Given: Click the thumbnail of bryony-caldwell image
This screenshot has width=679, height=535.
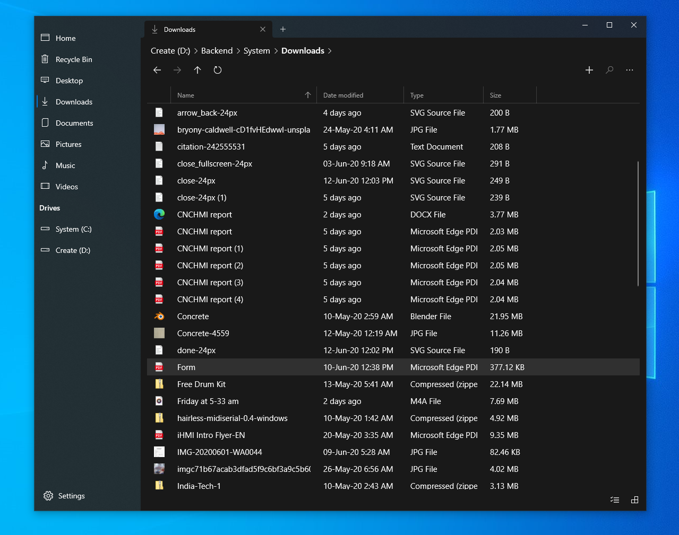Looking at the screenshot, I should pyautogui.click(x=159, y=130).
